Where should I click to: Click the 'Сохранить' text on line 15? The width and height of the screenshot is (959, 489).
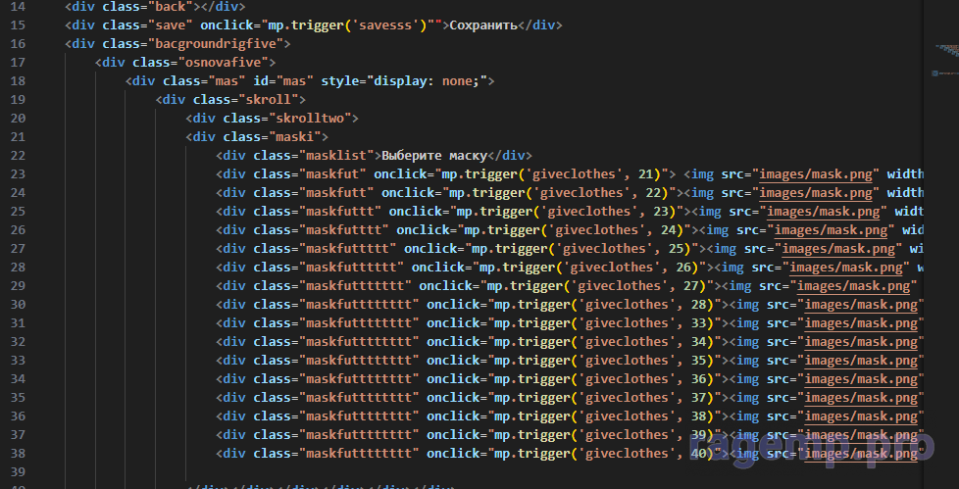tap(483, 24)
